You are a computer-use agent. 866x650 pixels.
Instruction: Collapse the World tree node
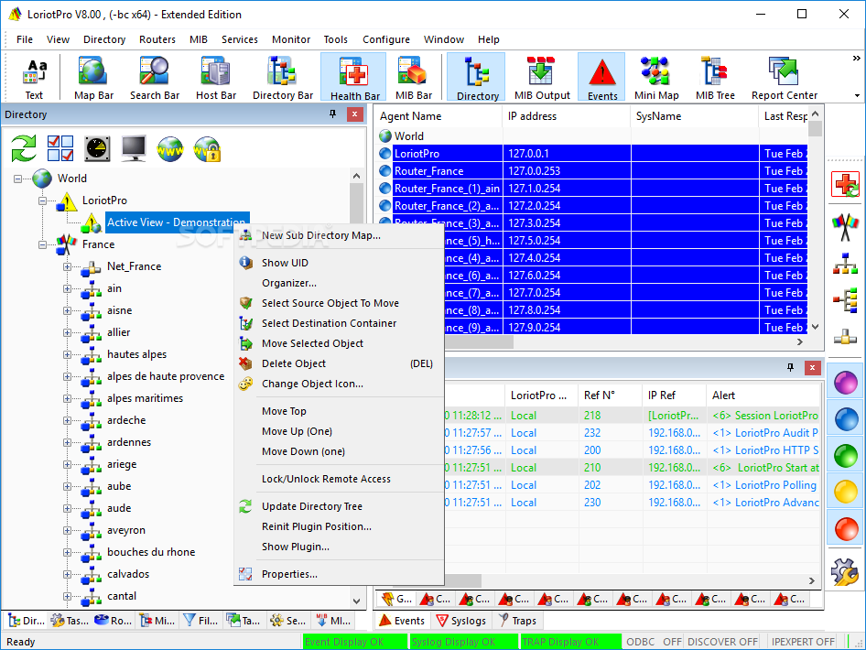(17, 179)
